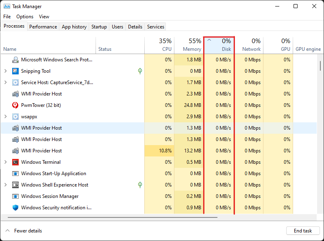Click the Windows Terminal icon

click(15, 162)
